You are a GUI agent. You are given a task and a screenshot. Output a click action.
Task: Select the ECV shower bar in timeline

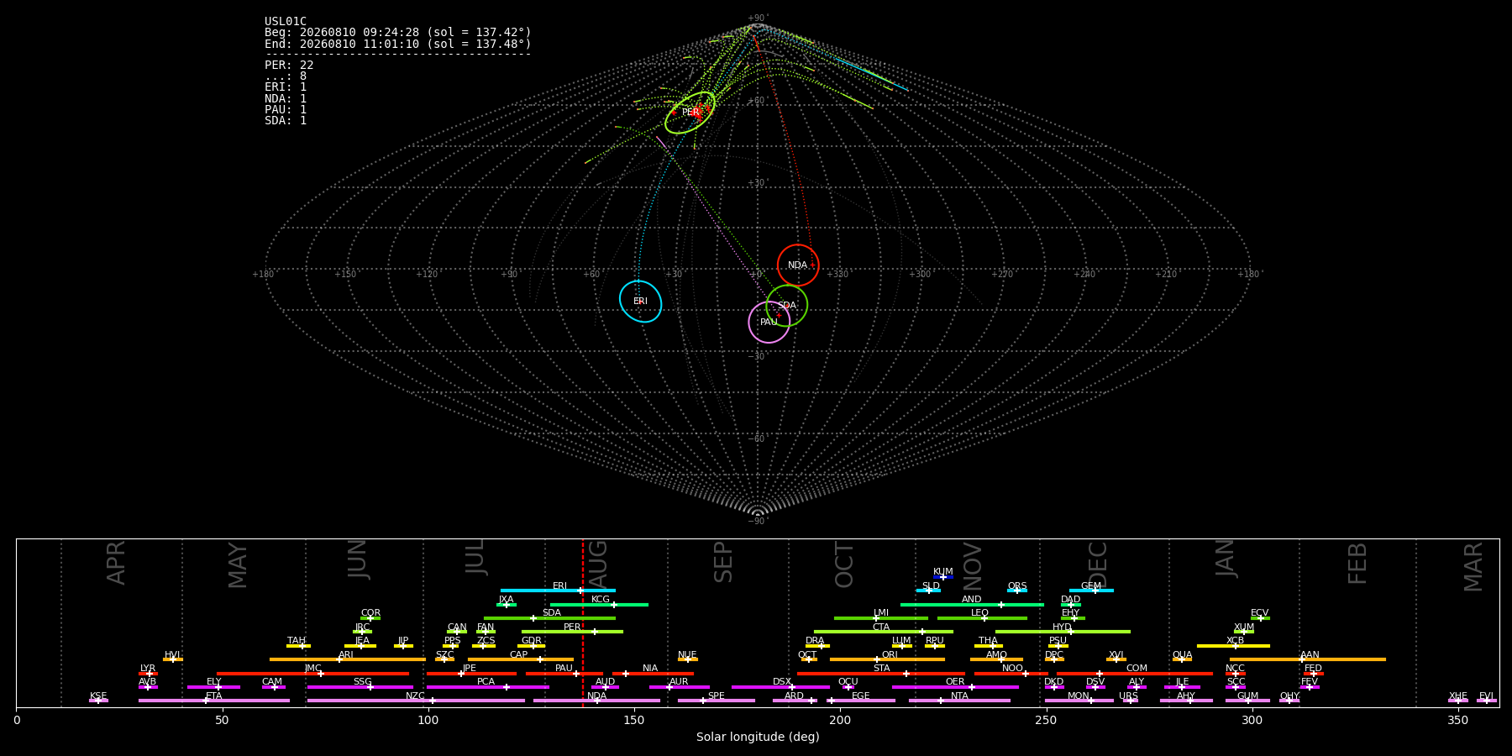(x=1260, y=618)
